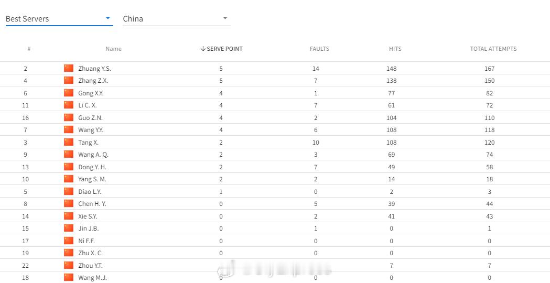Viewport: 550px width, 283px height.
Task: Sort table by HITS column header
Action: pos(395,49)
